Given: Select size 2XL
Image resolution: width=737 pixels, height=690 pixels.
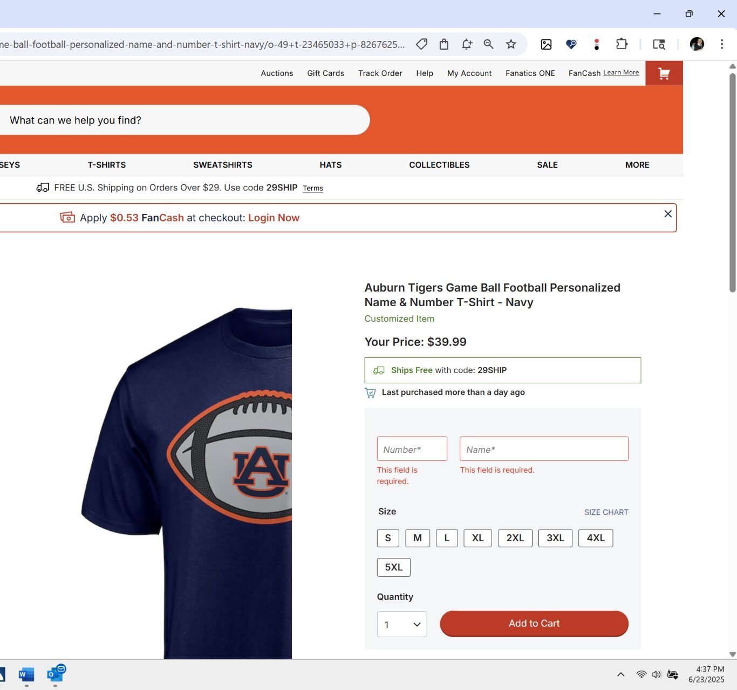Looking at the screenshot, I should pyautogui.click(x=515, y=538).
